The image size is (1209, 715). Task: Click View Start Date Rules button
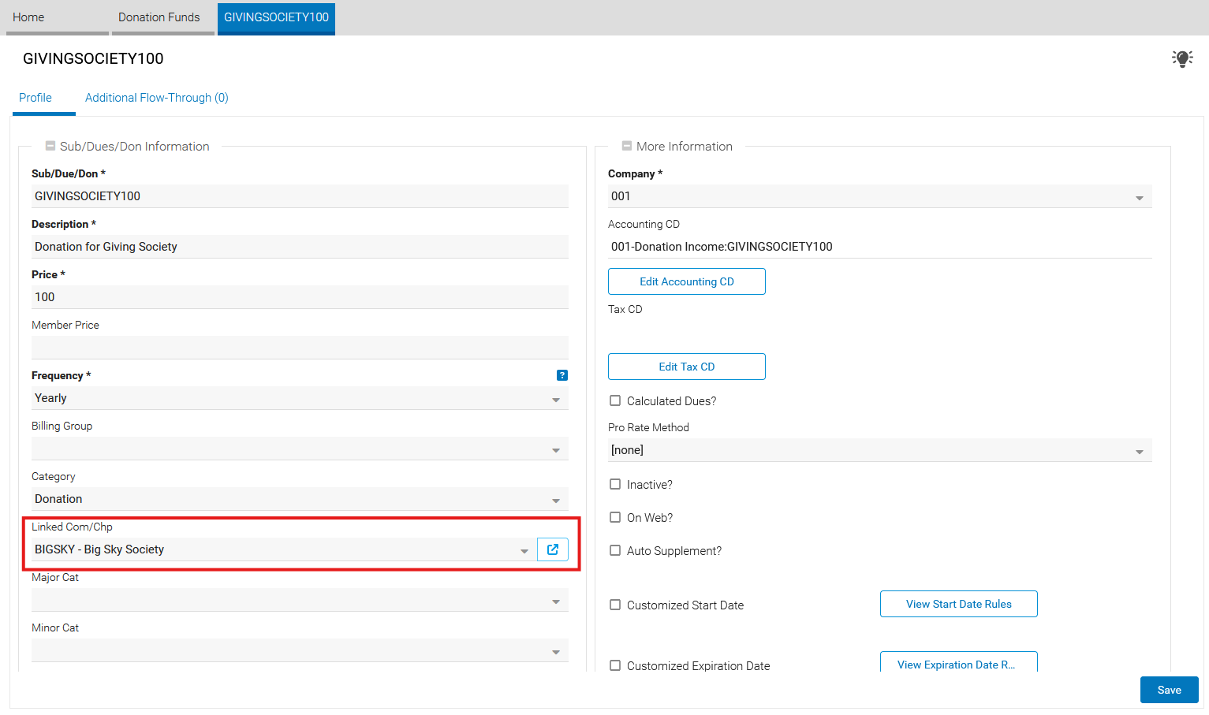[959, 604]
